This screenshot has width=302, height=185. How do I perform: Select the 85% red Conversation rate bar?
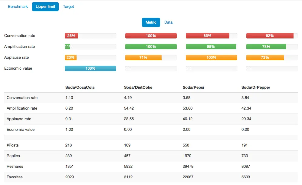point(208,36)
